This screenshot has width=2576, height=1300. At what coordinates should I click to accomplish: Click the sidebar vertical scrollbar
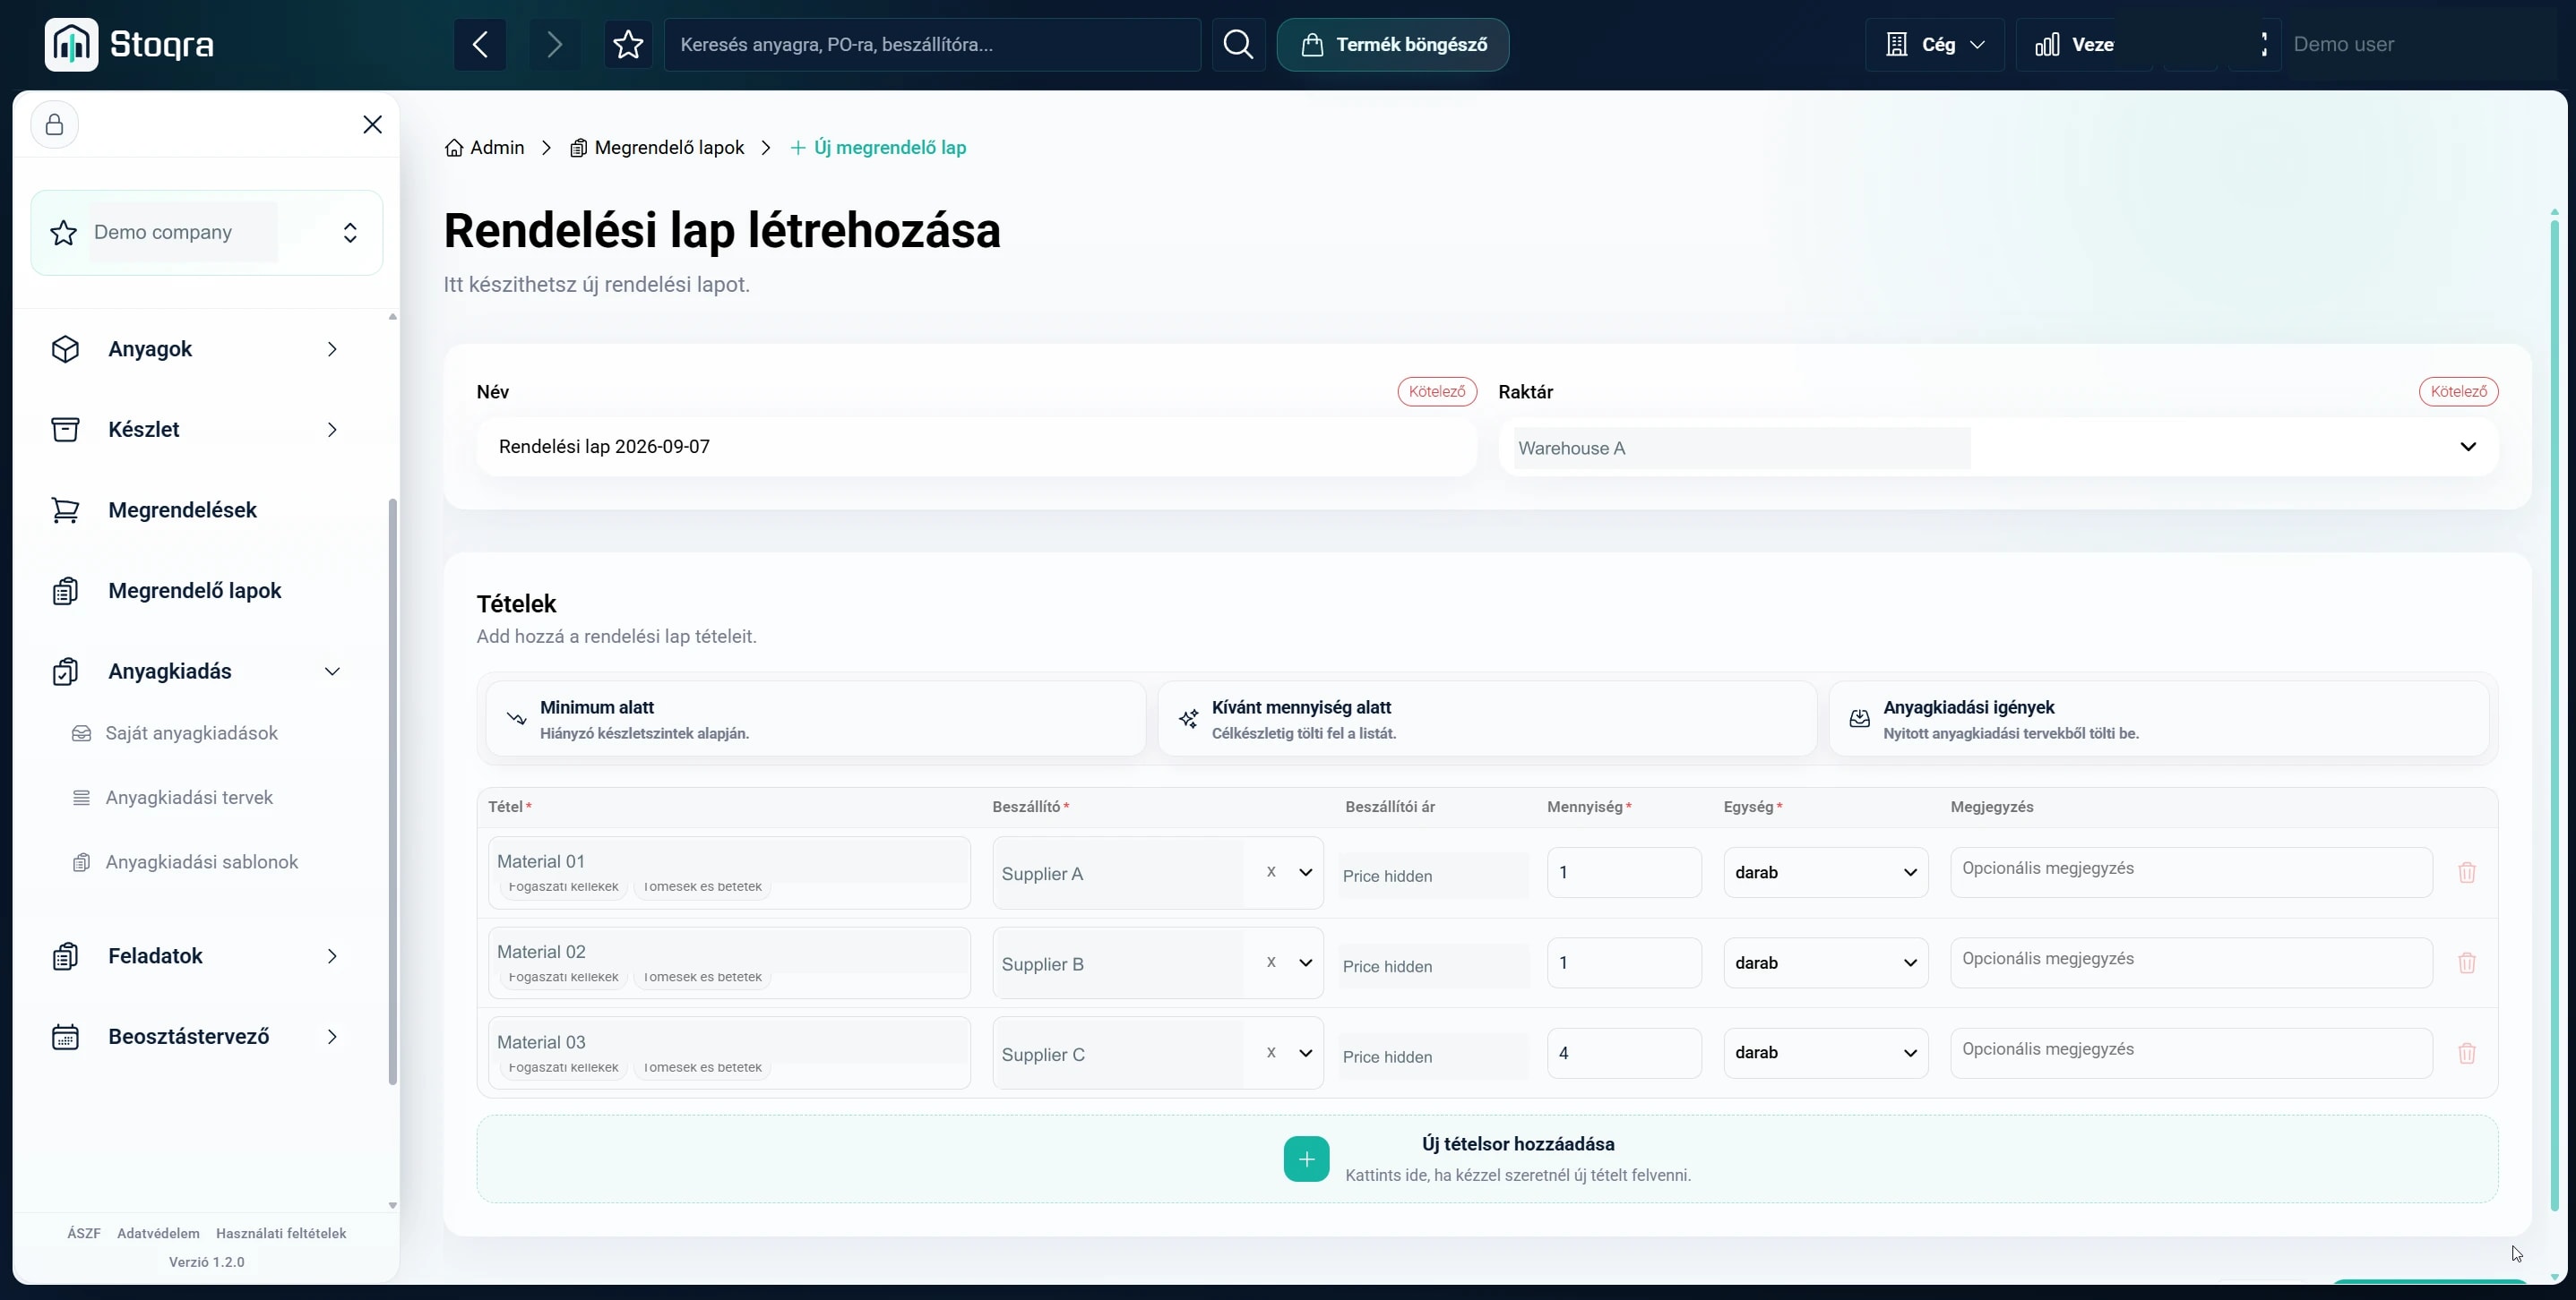[x=392, y=791]
